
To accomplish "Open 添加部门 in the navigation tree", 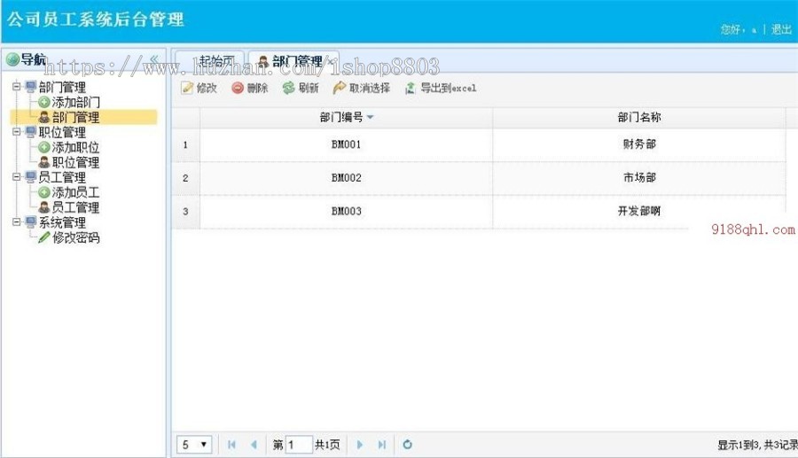I will point(75,102).
